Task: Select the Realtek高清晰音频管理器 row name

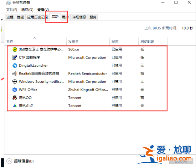Action: tap(39, 74)
